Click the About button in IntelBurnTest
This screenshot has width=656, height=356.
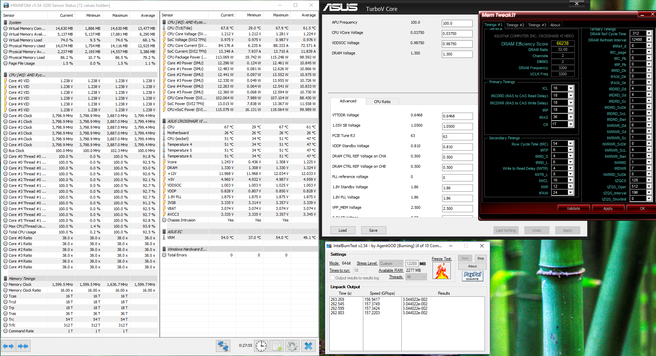[472, 266]
